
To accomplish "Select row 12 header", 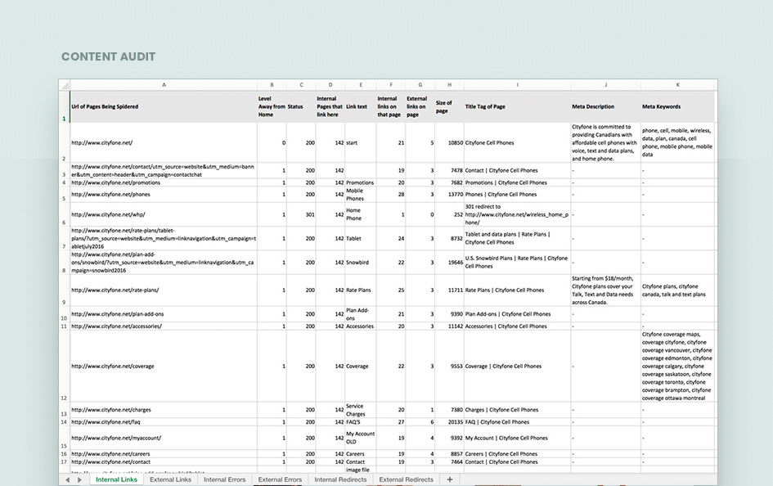I will coord(64,367).
